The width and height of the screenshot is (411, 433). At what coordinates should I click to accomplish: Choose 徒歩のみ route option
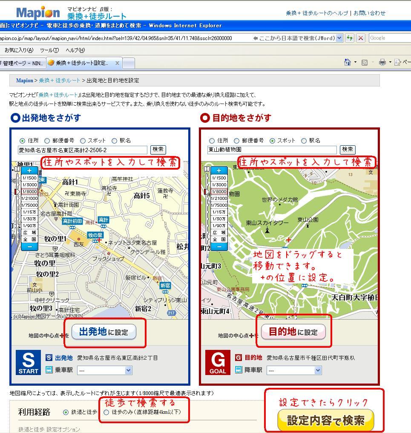tap(106, 412)
